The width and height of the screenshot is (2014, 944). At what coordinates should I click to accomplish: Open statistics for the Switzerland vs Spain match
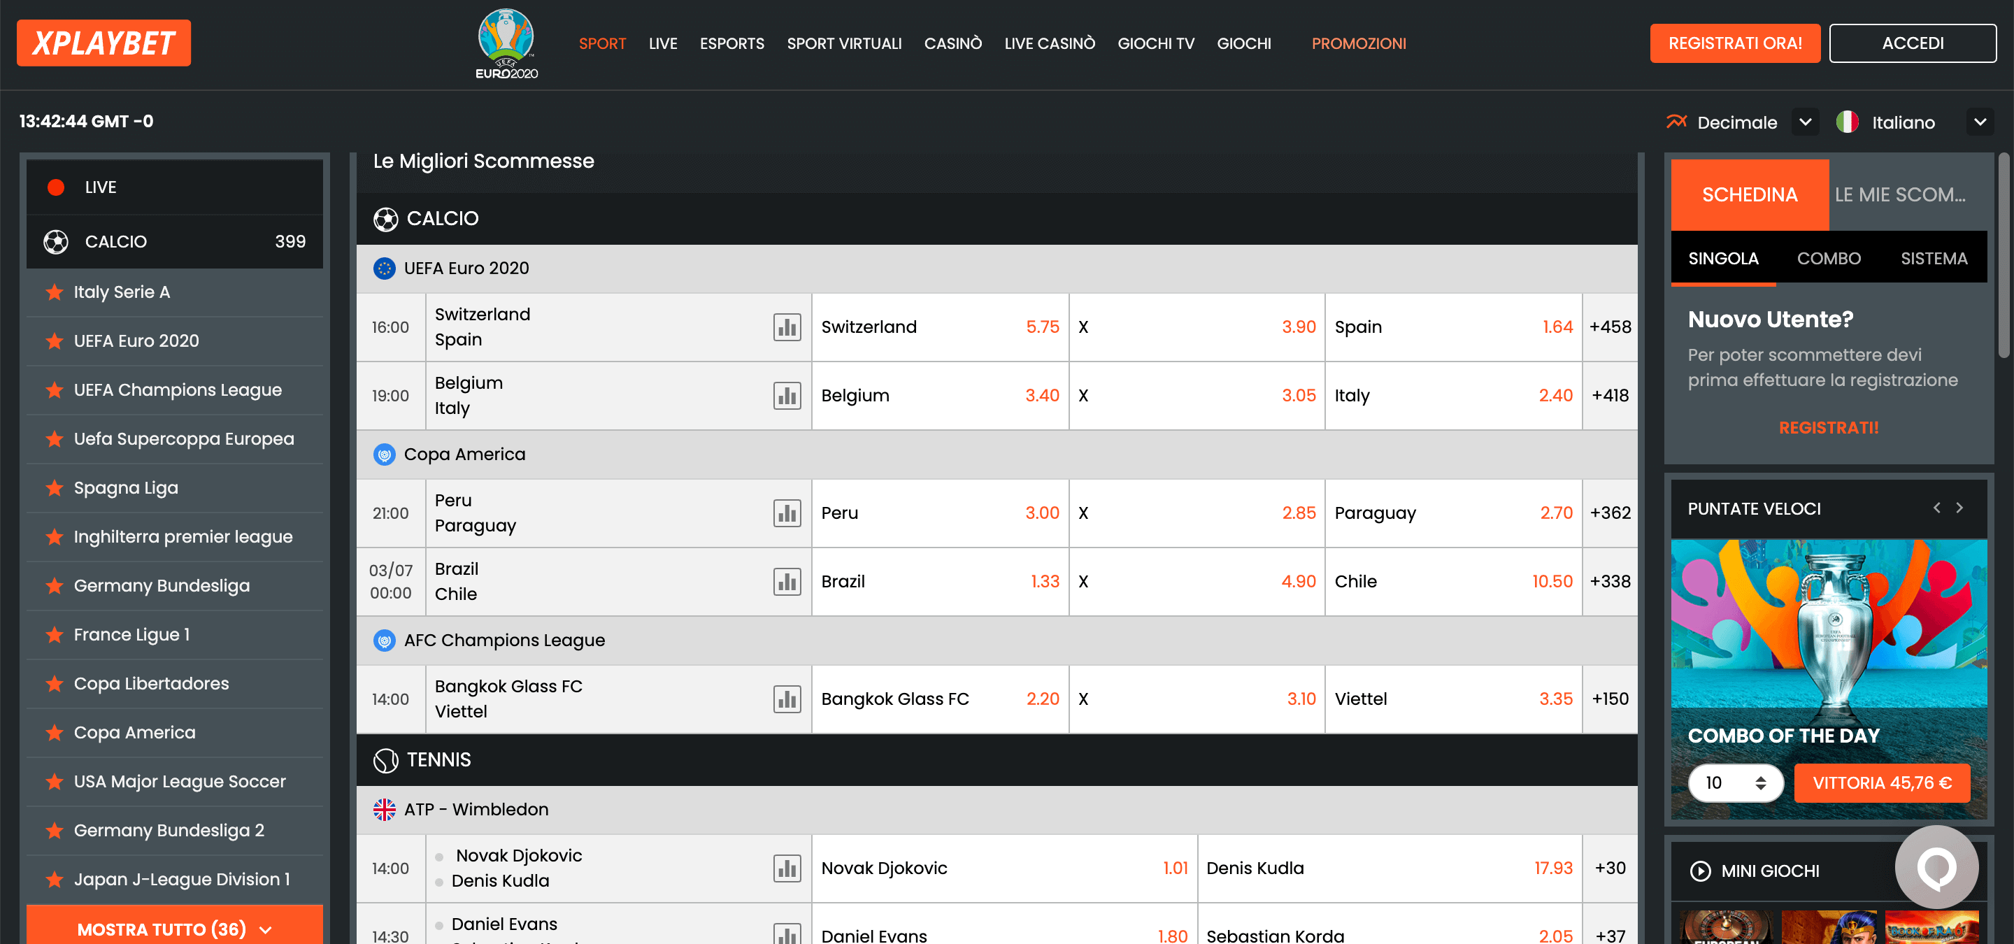[787, 327]
